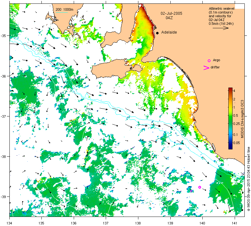
Task: Click colorbar tick label 0.25
Action: (x=237, y=124)
